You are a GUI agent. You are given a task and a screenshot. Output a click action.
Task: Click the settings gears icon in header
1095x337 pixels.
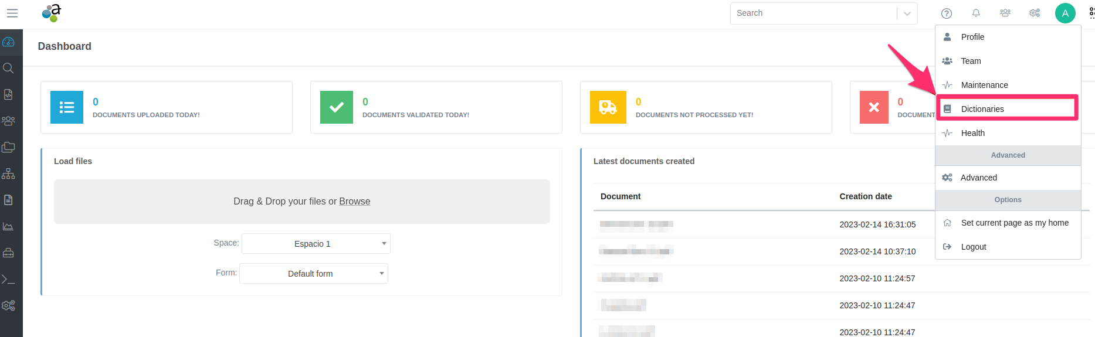click(x=1035, y=13)
